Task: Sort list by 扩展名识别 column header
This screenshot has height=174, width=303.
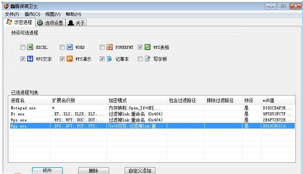Action: [x=64, y=100]
